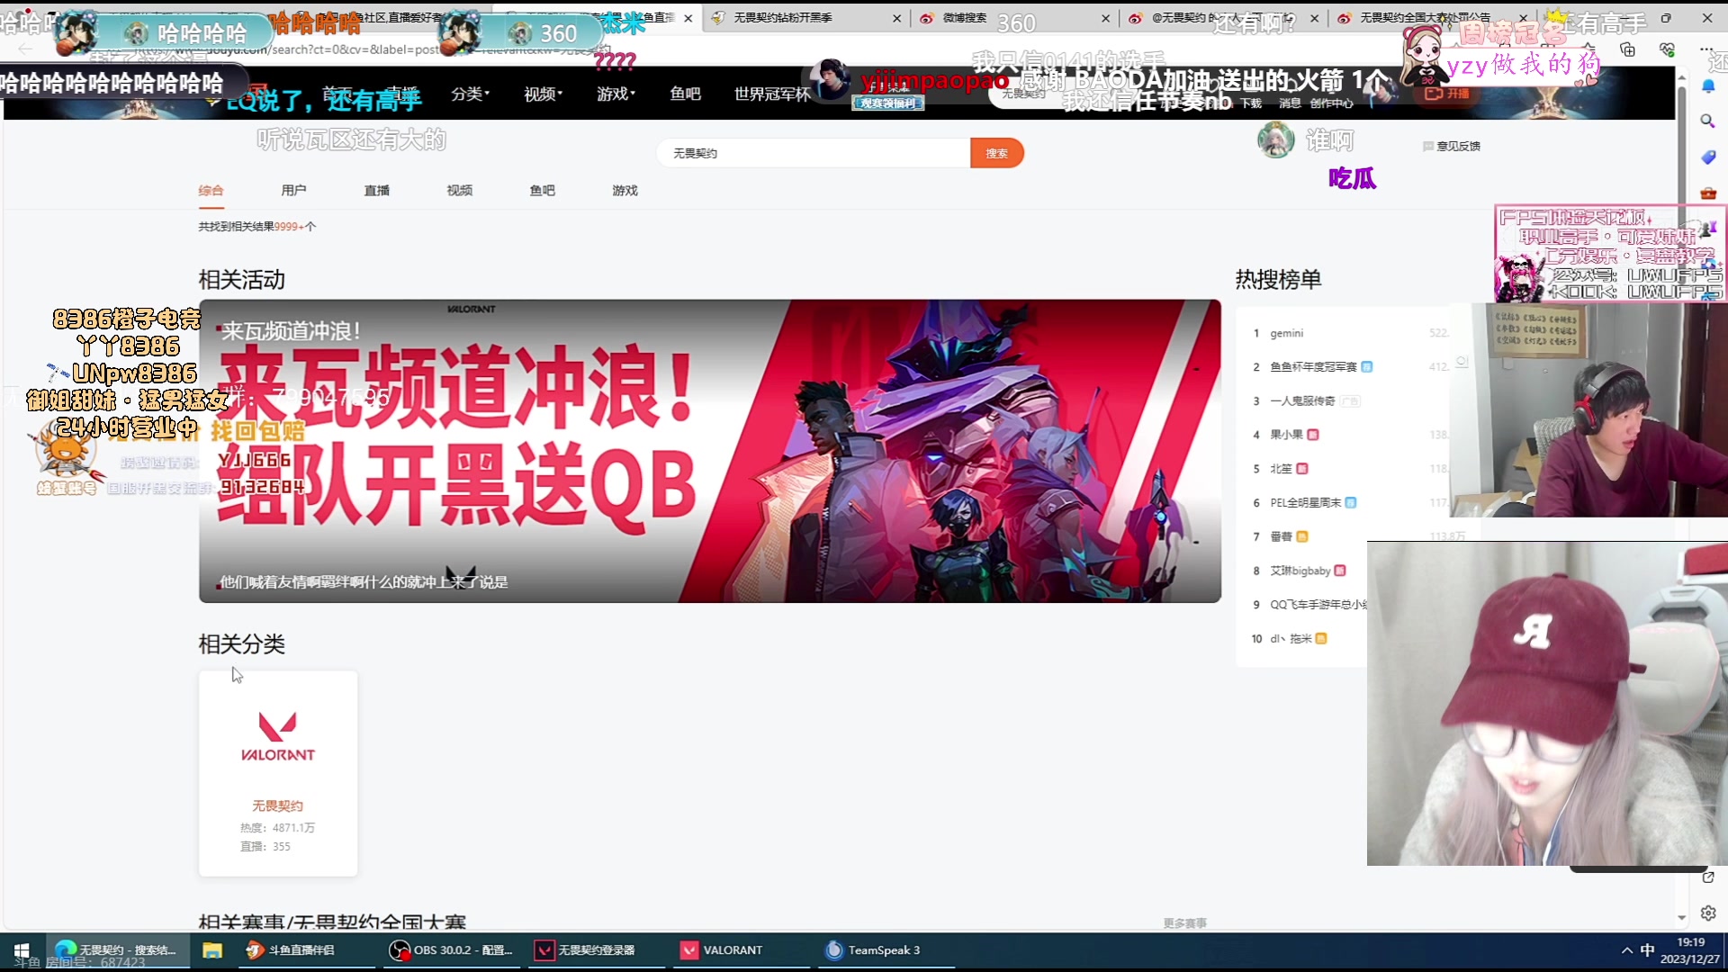Open hot search entry dl丶拖米

point(1291,639)
